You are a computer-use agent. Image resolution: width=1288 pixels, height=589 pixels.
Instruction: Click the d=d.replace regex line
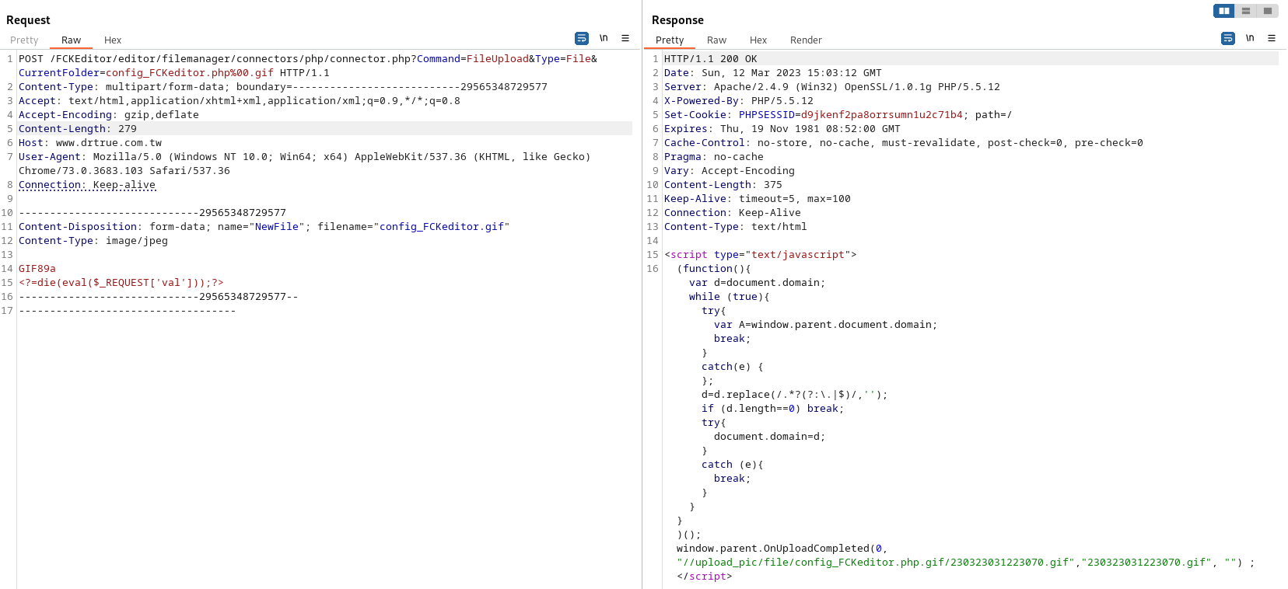pyautogui.click(x=795, y=395)
